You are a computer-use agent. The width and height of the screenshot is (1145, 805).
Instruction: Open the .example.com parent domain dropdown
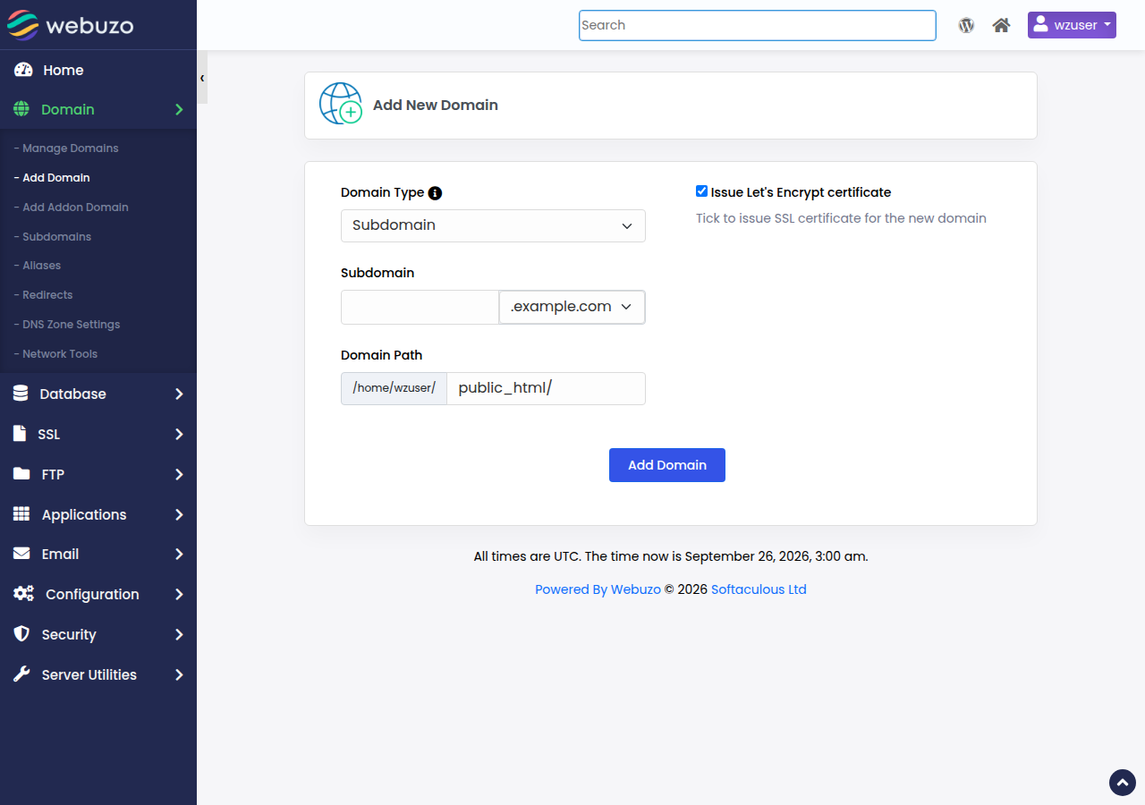point(572,307)
